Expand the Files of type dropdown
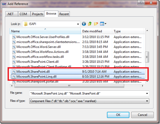 pos(147,101)
